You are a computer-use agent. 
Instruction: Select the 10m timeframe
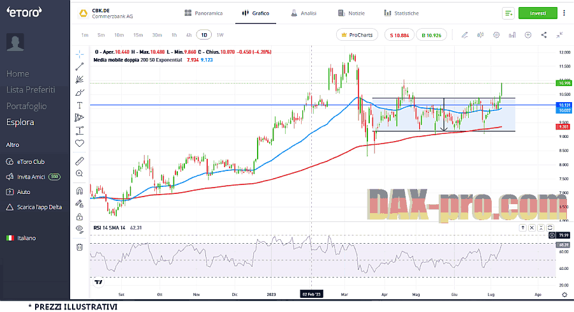119,35
